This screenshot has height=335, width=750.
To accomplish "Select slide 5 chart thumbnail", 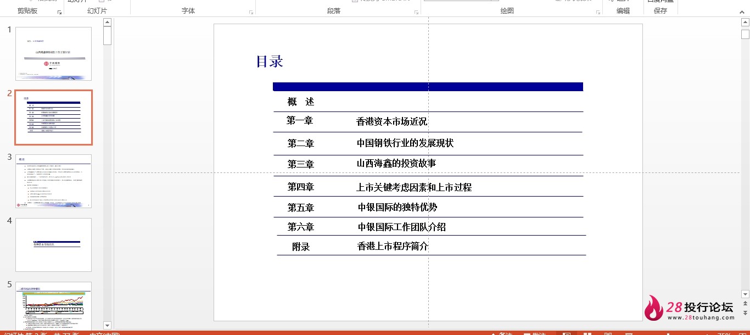I will (x=53, y=306).
